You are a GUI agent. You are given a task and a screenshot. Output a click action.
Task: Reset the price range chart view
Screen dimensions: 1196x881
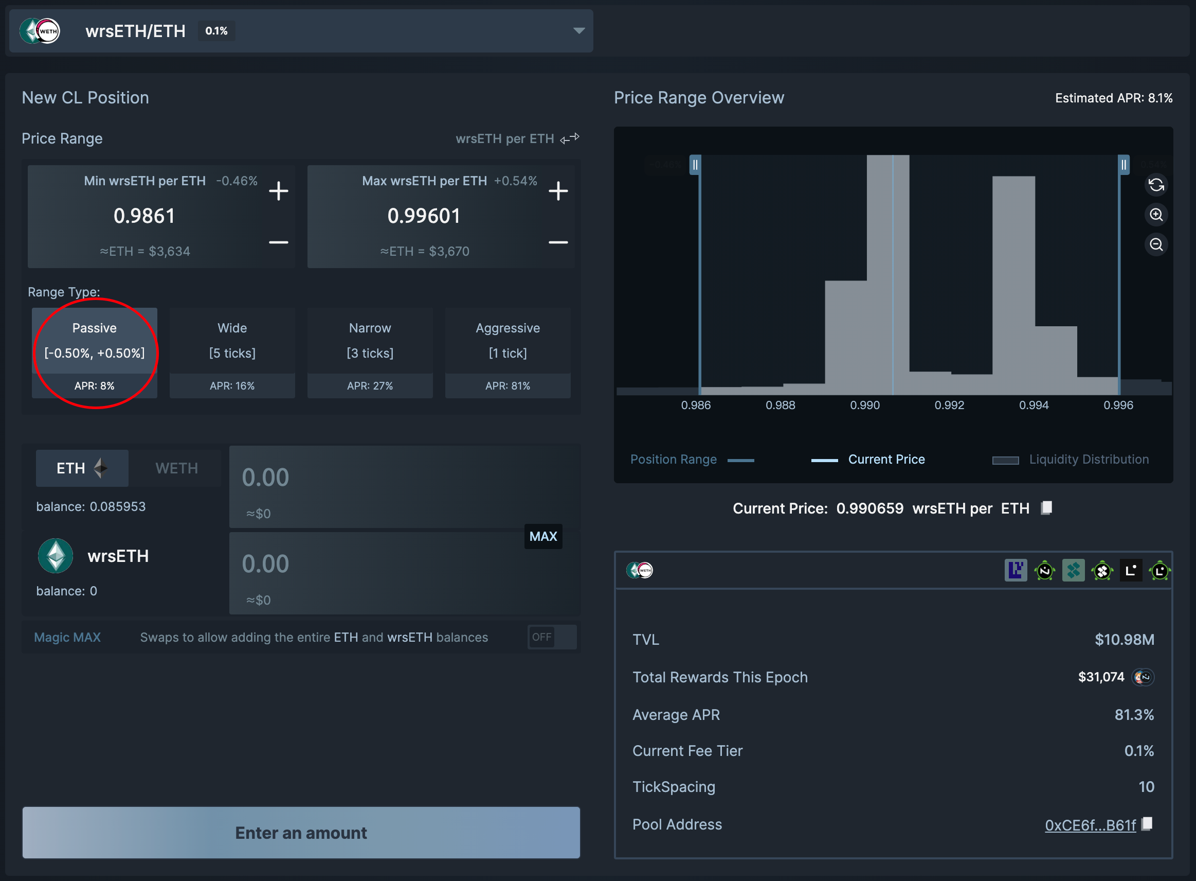(x=1156, y=185)
